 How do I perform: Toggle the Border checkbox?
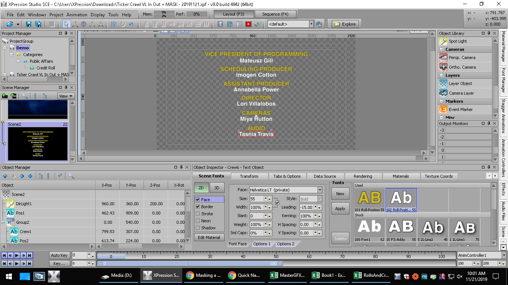(x=198, y=207)
